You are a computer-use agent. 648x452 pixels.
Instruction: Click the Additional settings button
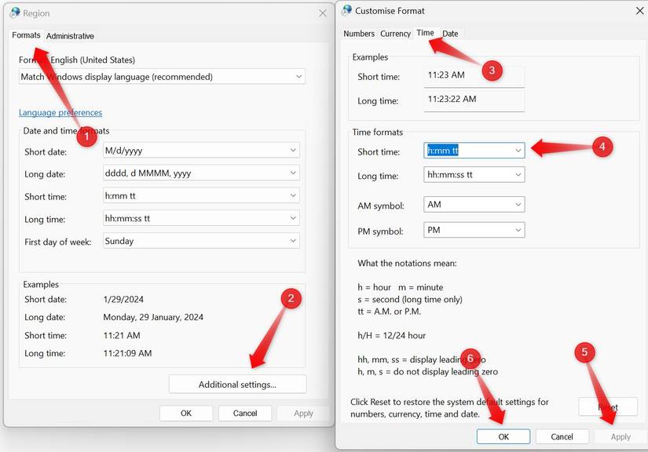pyautogui.click(x=237, y=384)
